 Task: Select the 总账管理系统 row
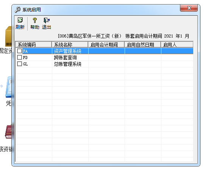[104, 64]
